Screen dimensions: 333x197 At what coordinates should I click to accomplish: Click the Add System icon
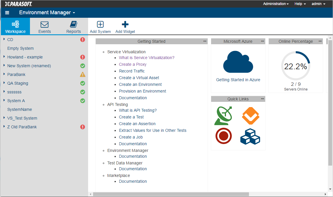pyautogui.click(x=100, y=24)
